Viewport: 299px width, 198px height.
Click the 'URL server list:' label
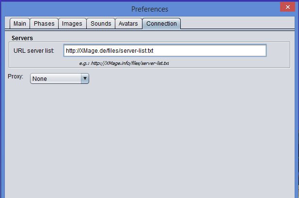coord(34,50)
